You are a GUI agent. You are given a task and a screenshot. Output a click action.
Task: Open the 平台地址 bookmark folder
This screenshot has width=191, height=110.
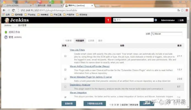coord(30,15)
